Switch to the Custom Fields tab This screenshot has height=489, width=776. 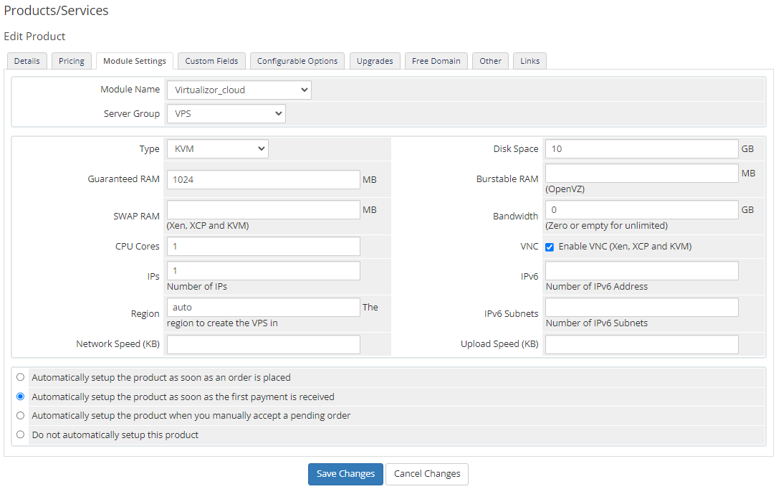click(211, 61)
